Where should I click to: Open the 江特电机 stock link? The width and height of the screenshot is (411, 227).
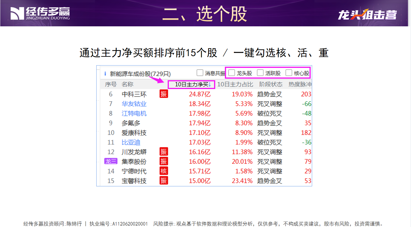point(134,114)
